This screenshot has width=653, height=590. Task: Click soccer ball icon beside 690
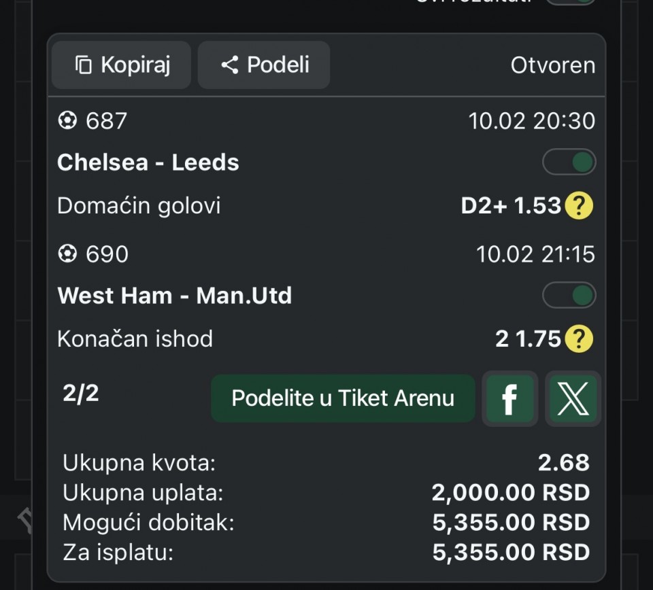coord(67,254)
